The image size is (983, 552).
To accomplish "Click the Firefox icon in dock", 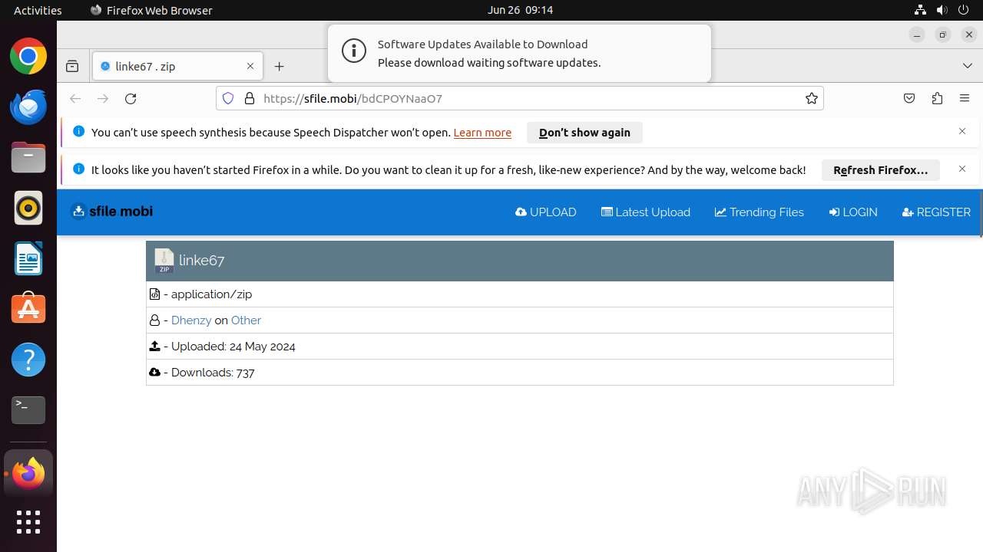I will 28,473.
